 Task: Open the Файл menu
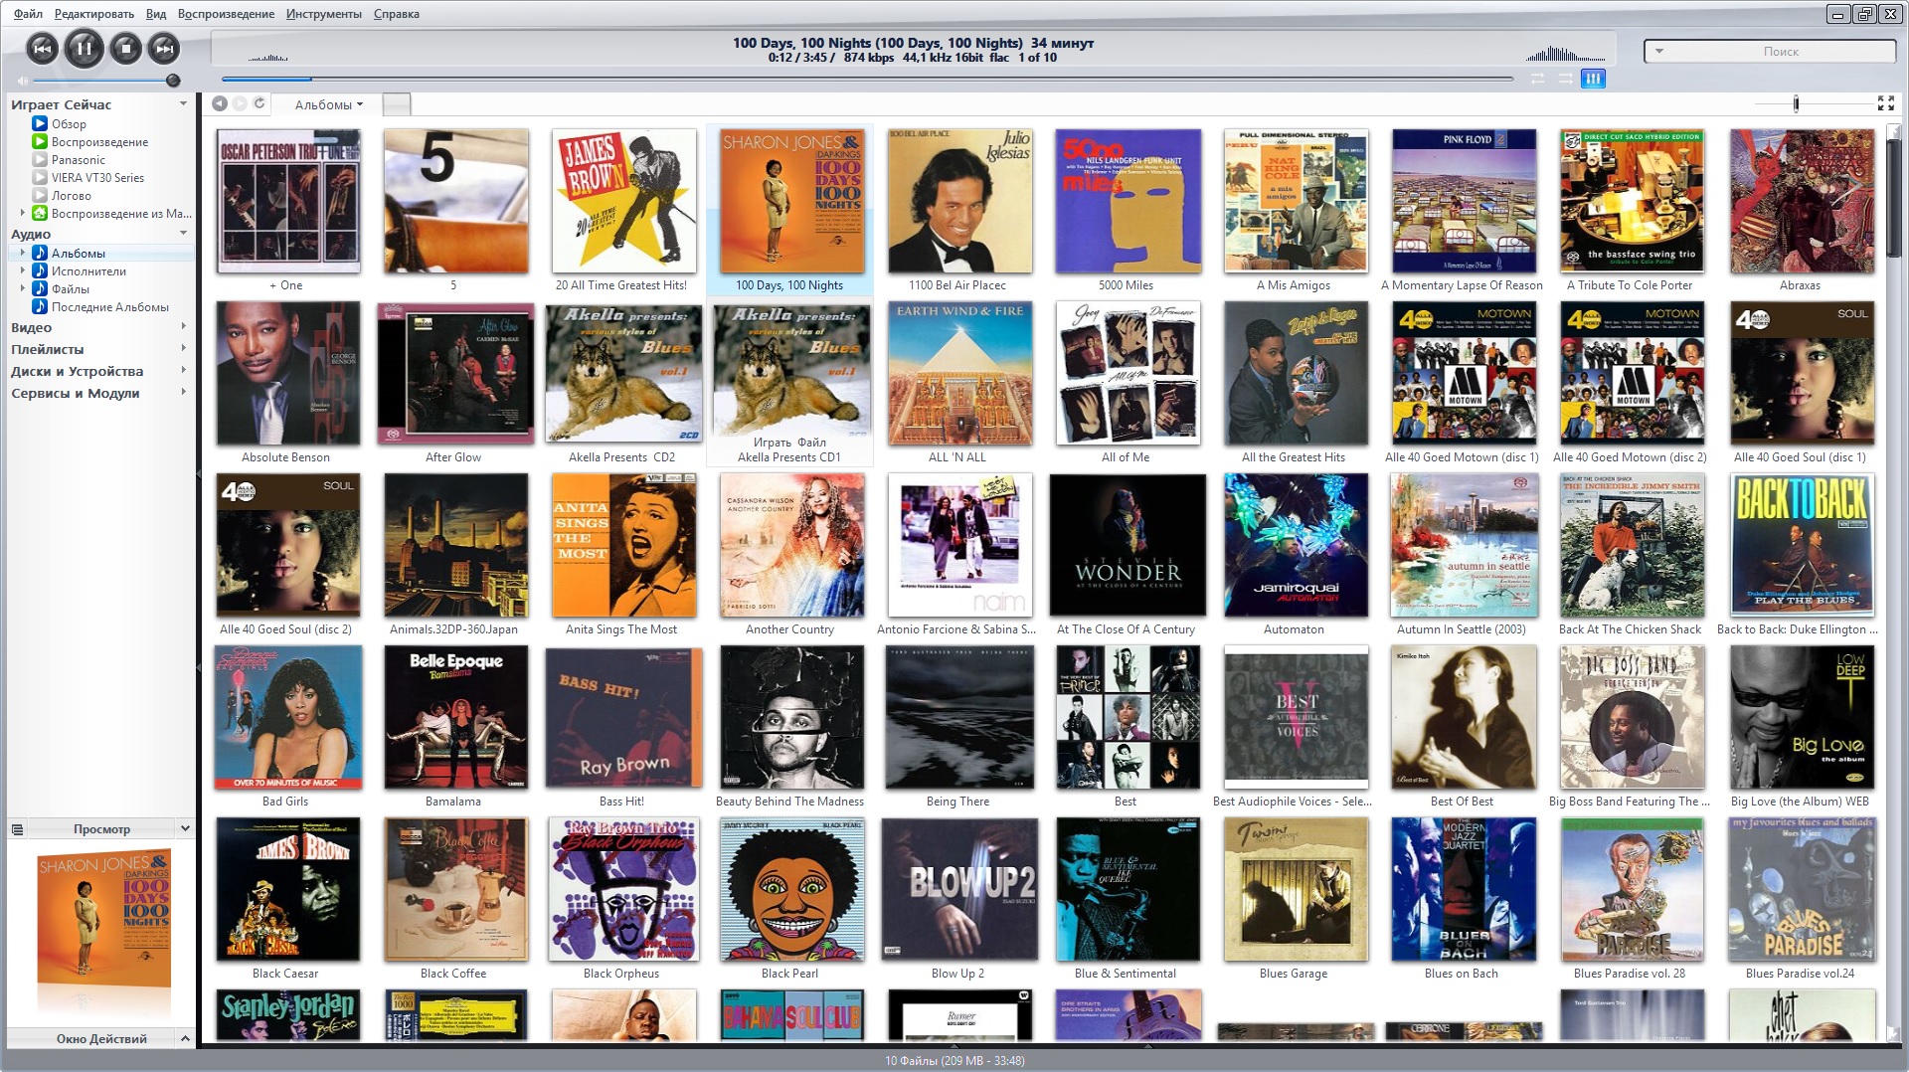(28, 14)
